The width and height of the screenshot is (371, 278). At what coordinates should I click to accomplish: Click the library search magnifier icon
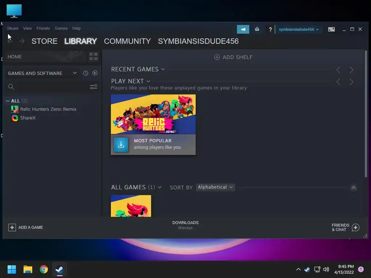[11, 87]
